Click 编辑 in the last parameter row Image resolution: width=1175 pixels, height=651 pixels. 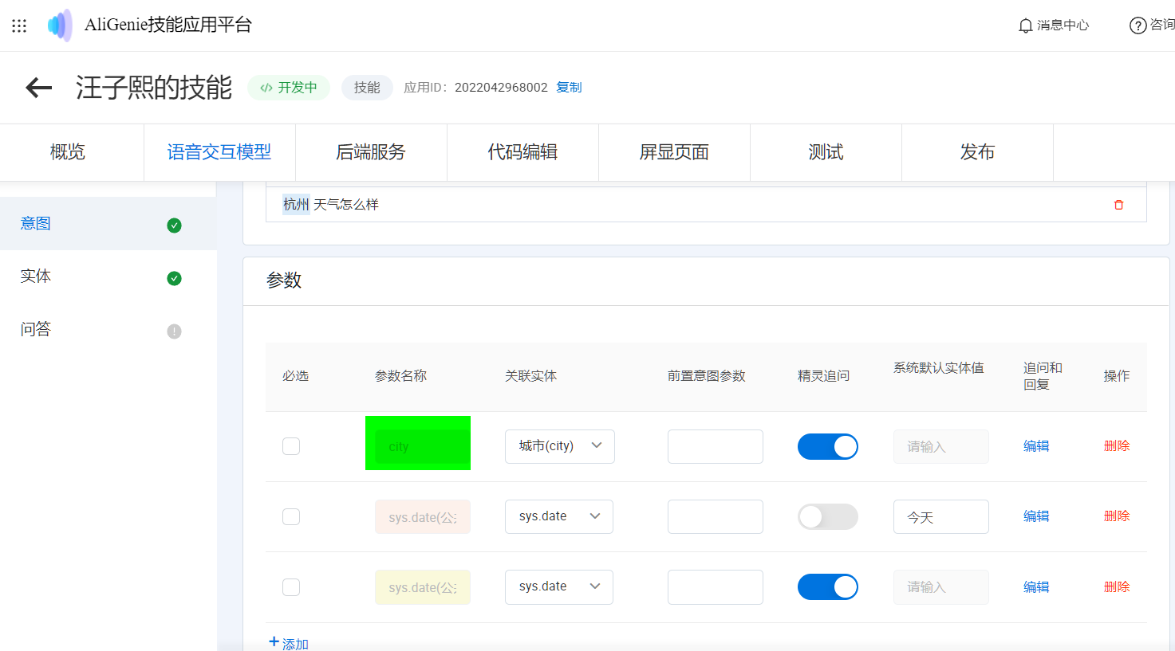tap(1036, 587)
